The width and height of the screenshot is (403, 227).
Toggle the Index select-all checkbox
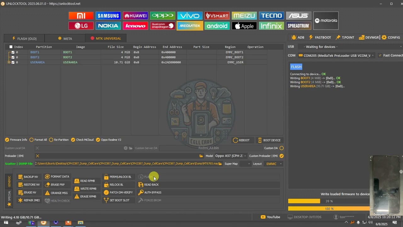tap(11, 47)
